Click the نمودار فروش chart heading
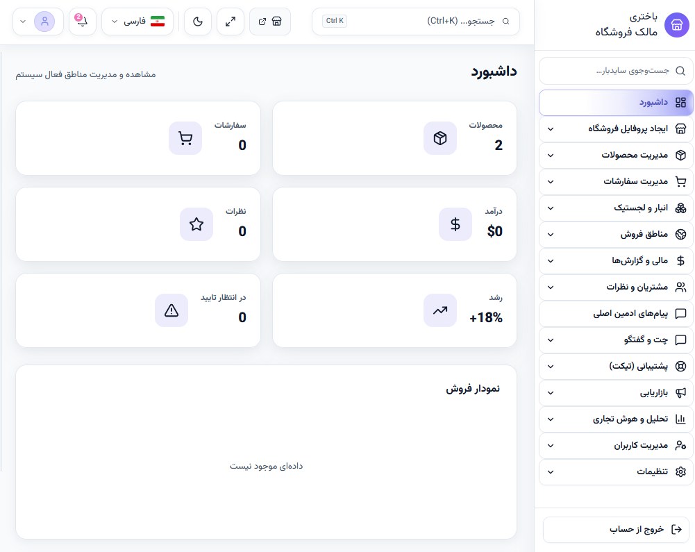The width and height of the screenshot is (695, 552). [473, 389]
